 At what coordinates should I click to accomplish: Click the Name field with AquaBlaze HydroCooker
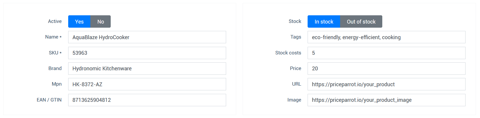click(147, 37)
